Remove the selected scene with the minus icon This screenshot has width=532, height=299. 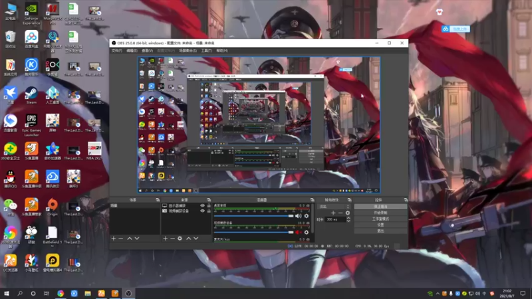[x=121, y=239]
